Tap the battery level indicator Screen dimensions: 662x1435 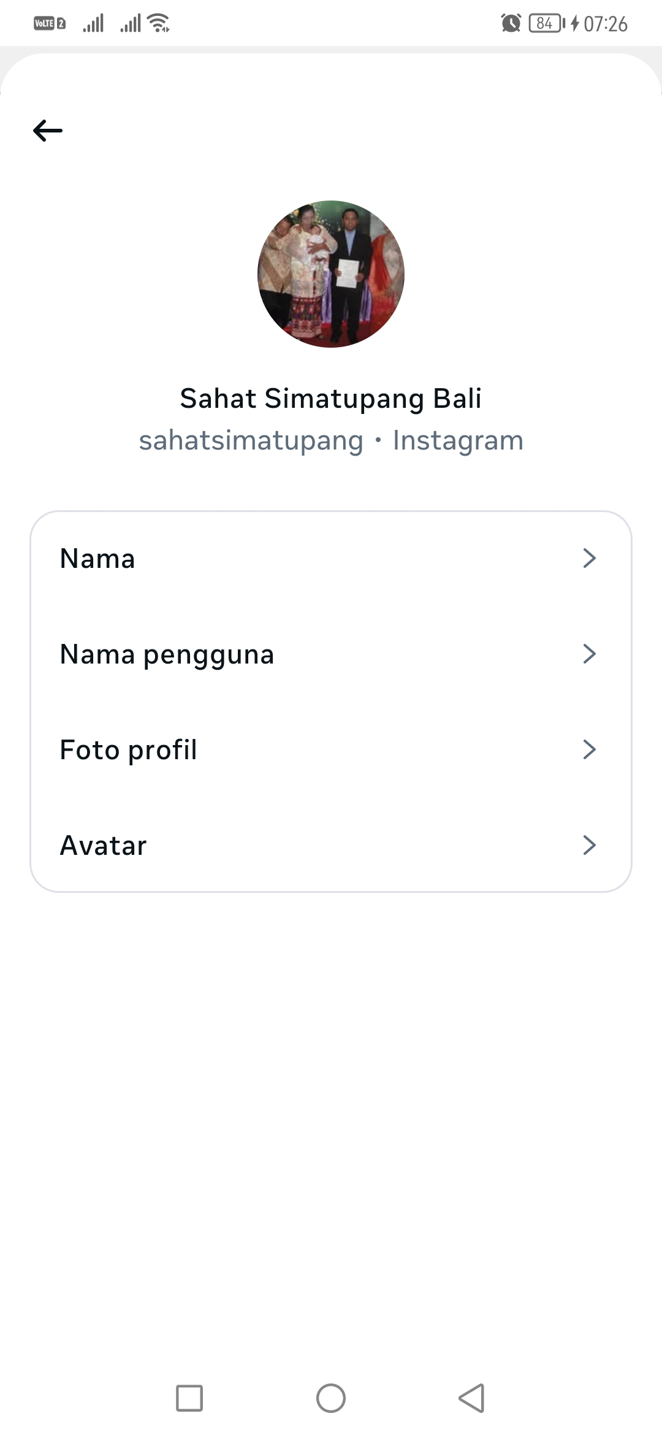pyautogui.click(x=546, y=23)
